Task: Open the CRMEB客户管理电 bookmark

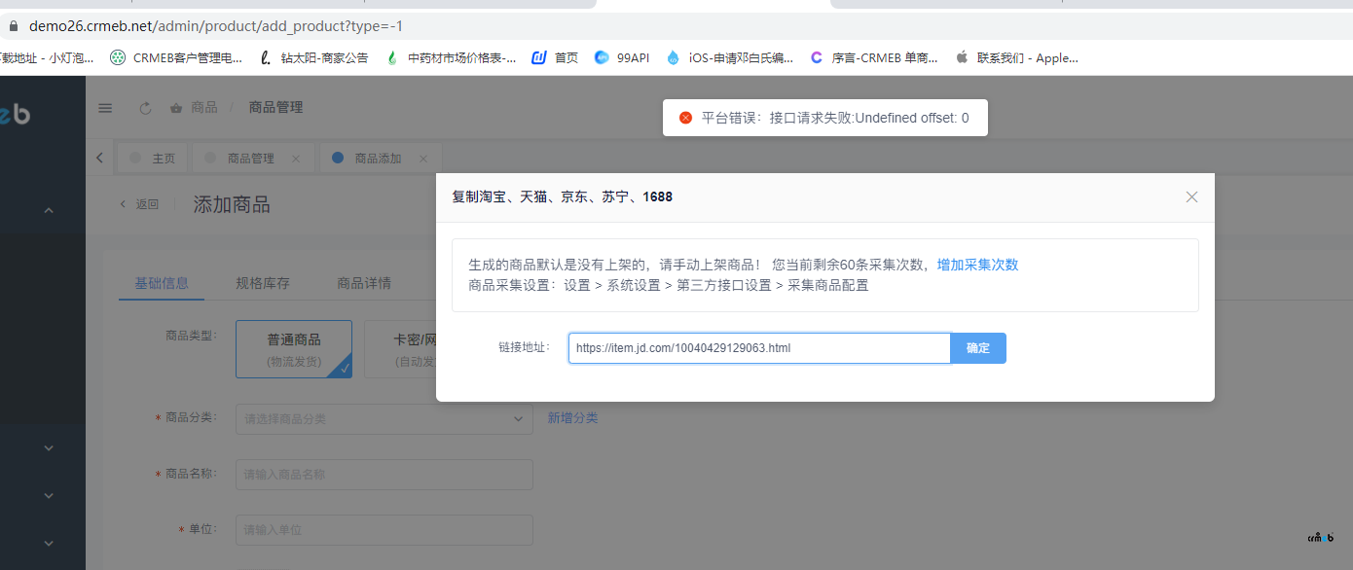Action: (x=176, y=57)
